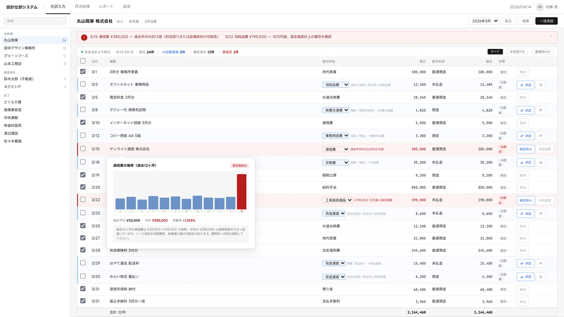Screen dimensions: 564x317
Task: Cancel the confirmed 3/1 事務所家賃 entry
Action: [x=522, y=72]
